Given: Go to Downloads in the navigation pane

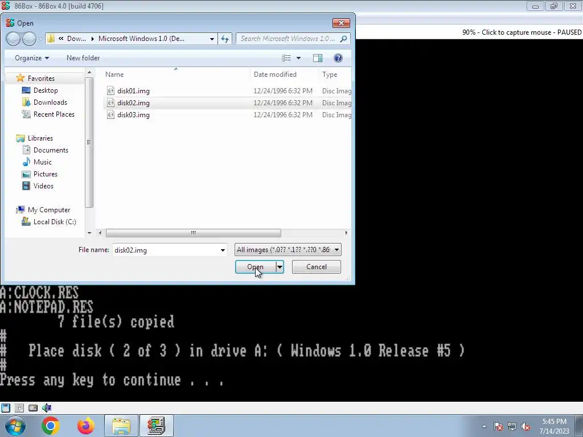Looking at the screenshot, I should pos(50,102).
